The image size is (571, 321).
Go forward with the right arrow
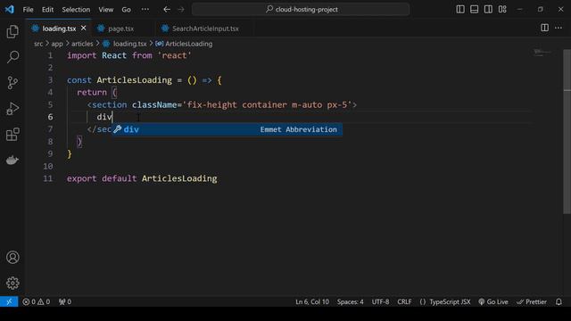pos(181,10)
